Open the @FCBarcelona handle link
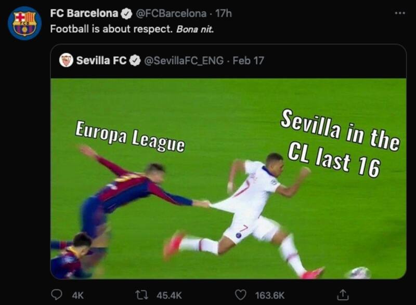The height and width of the screenshot is (305, 416). (171, 14)
